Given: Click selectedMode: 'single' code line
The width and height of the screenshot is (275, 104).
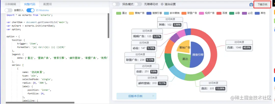Looking at the screenshot, I should point(37,79).
